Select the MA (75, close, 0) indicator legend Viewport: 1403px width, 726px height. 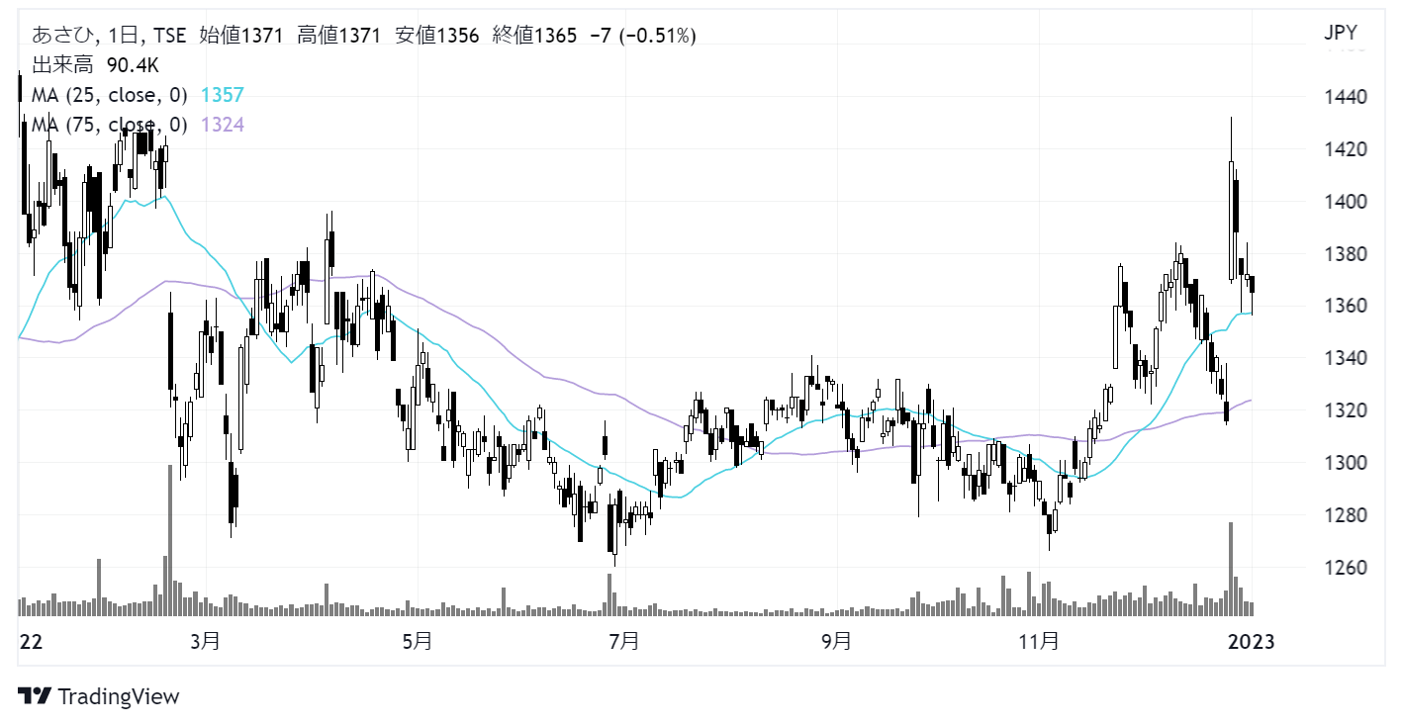pos(110,125)
